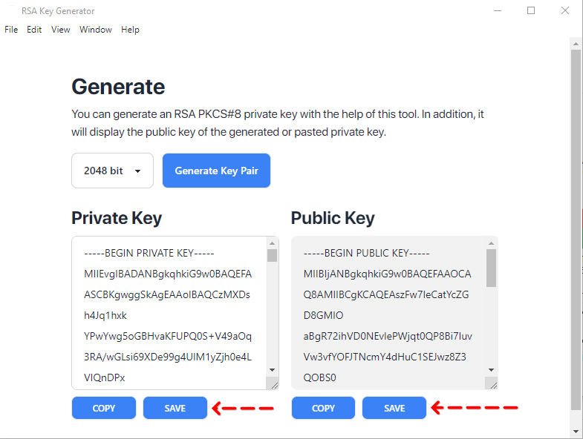This screenshot has width=583, height=439.
Task: Click the main window scrollbar down arrow
Action: pos(576,431)
